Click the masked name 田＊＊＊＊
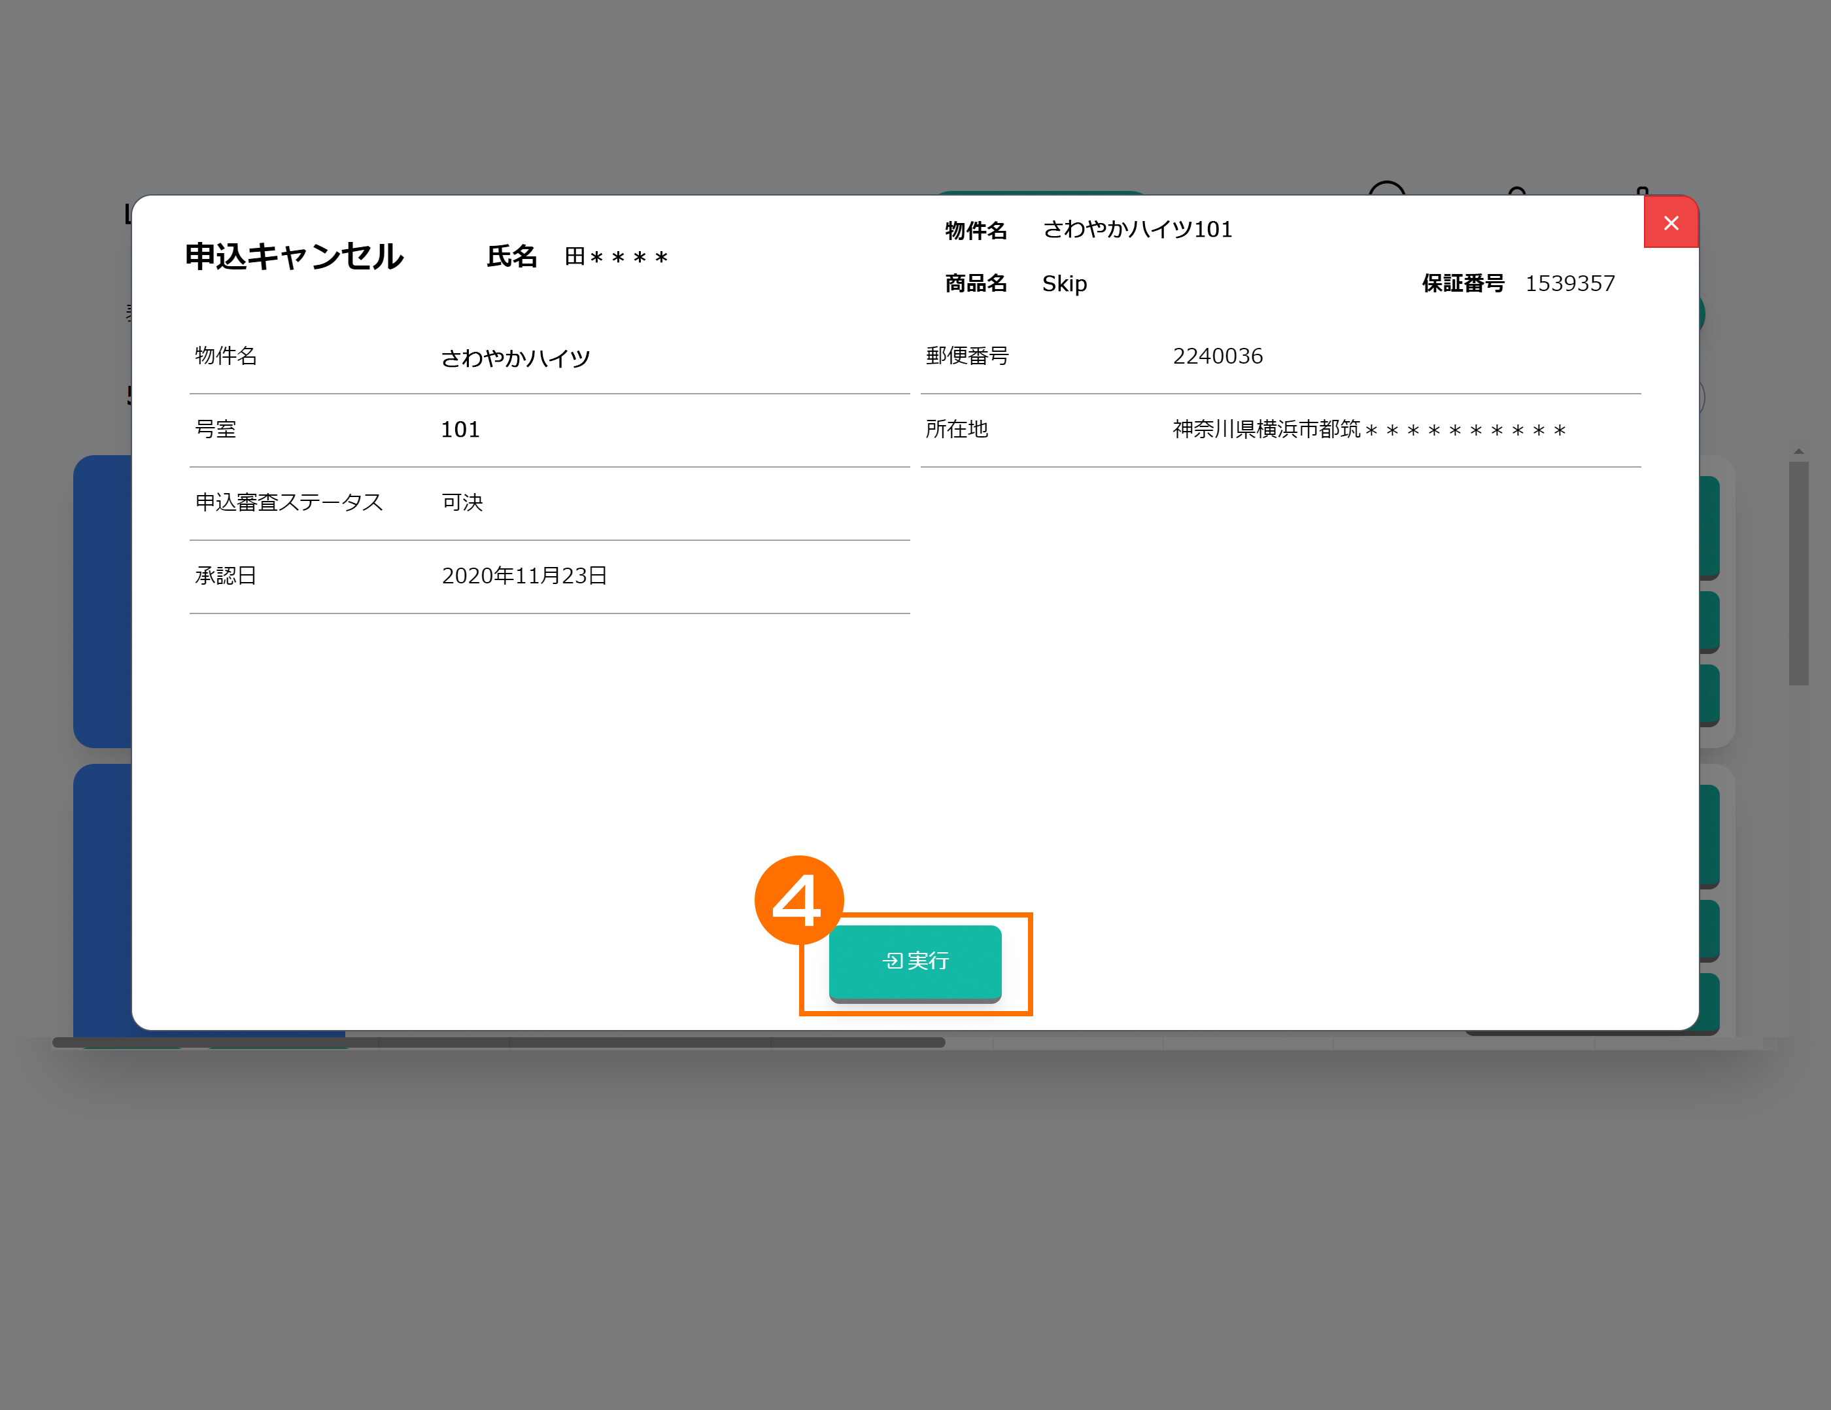Image resolution: width=1831 pixels, height=1410 pixels. pyautogui.click(x=616, y=256)
